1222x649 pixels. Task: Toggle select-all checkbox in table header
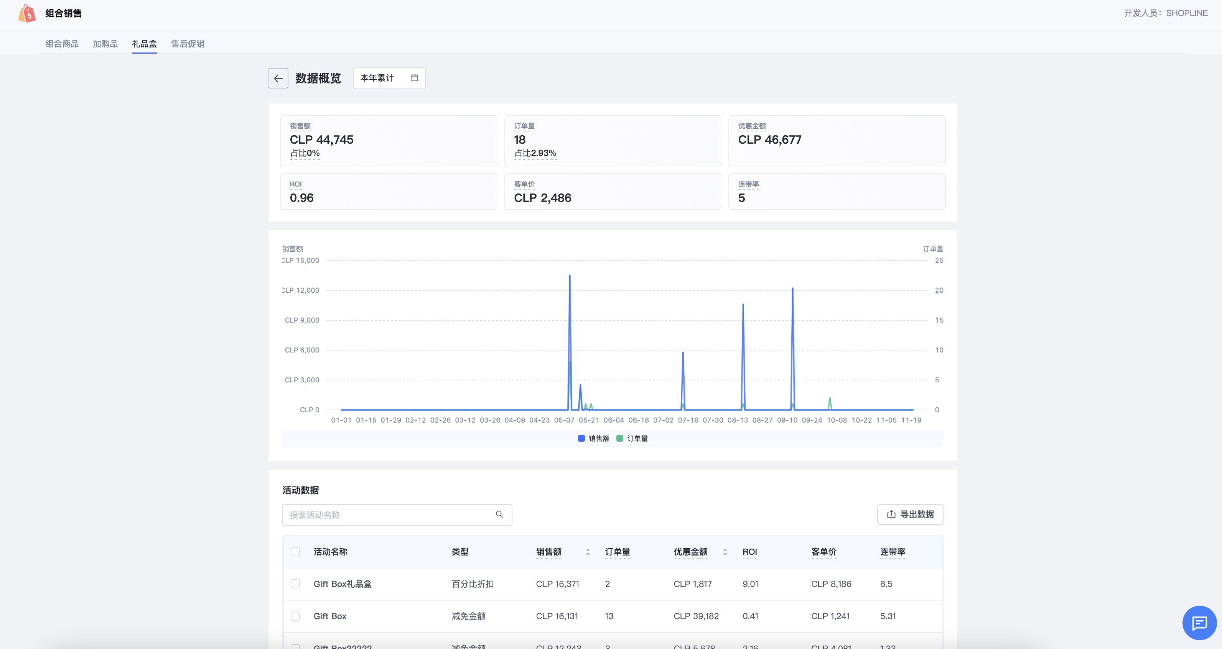click(295, 552)
